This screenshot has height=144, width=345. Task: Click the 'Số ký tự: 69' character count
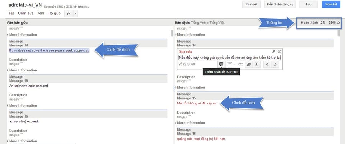pos(187,65)
